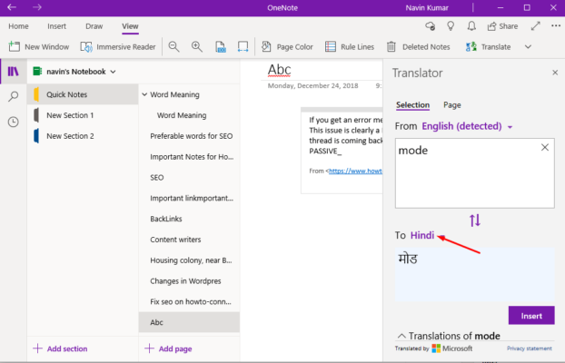Click the date Monday, December 24, 2018
The width and height of the screenshot is (565, 363).
click(x=312, y=85)
